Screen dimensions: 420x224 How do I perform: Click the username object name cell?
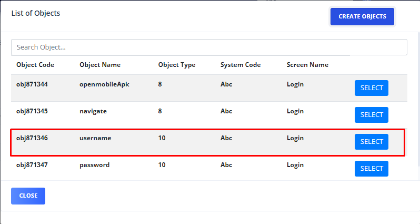pos(95,138)
